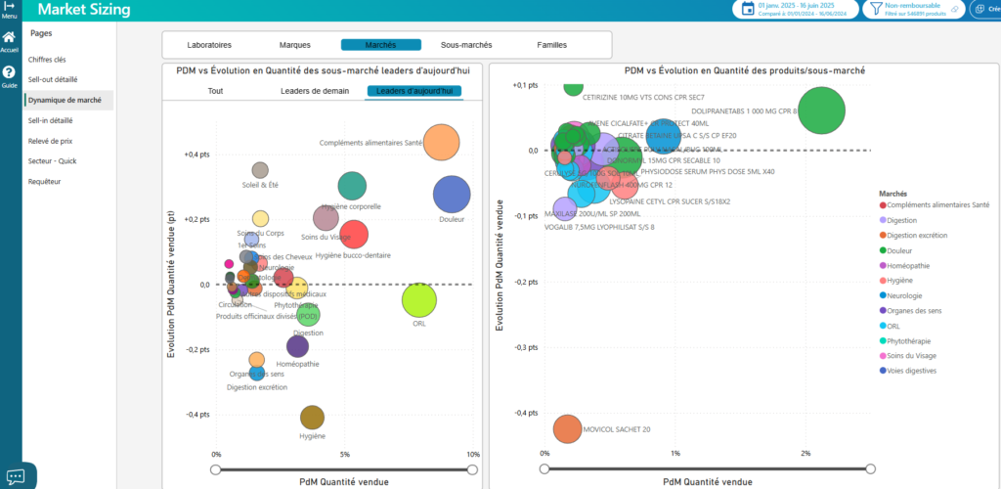Select Digestion excrétion legend entry

916,235
